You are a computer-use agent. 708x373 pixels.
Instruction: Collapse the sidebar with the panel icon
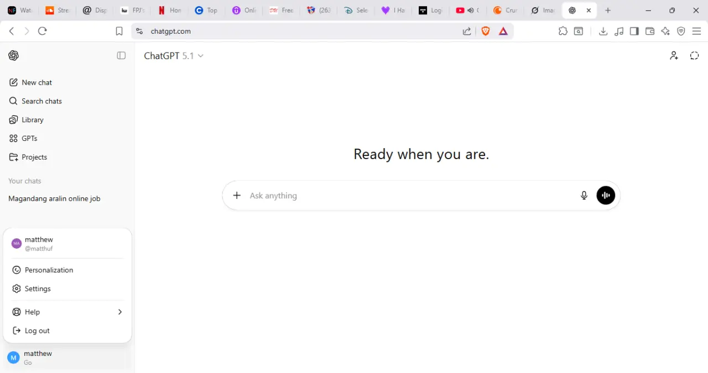click(x=121, y=55)
